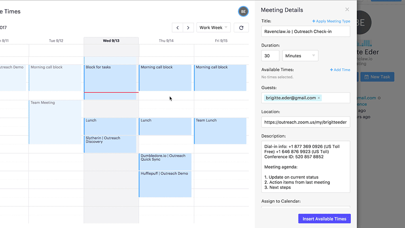Refresh the calendar view
405x228 pixels.
241,28
